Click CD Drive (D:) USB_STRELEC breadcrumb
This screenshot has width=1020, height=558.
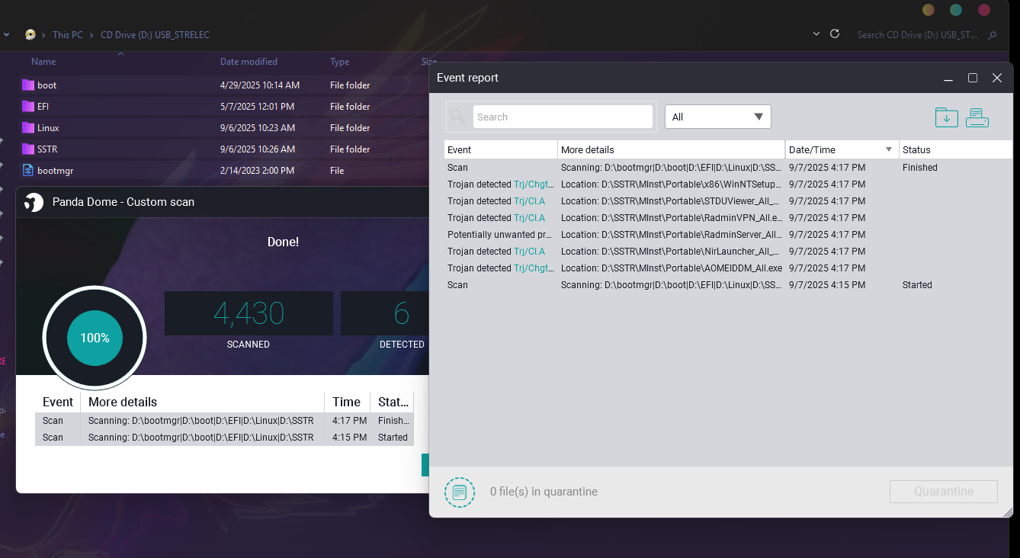coord(155,35)
